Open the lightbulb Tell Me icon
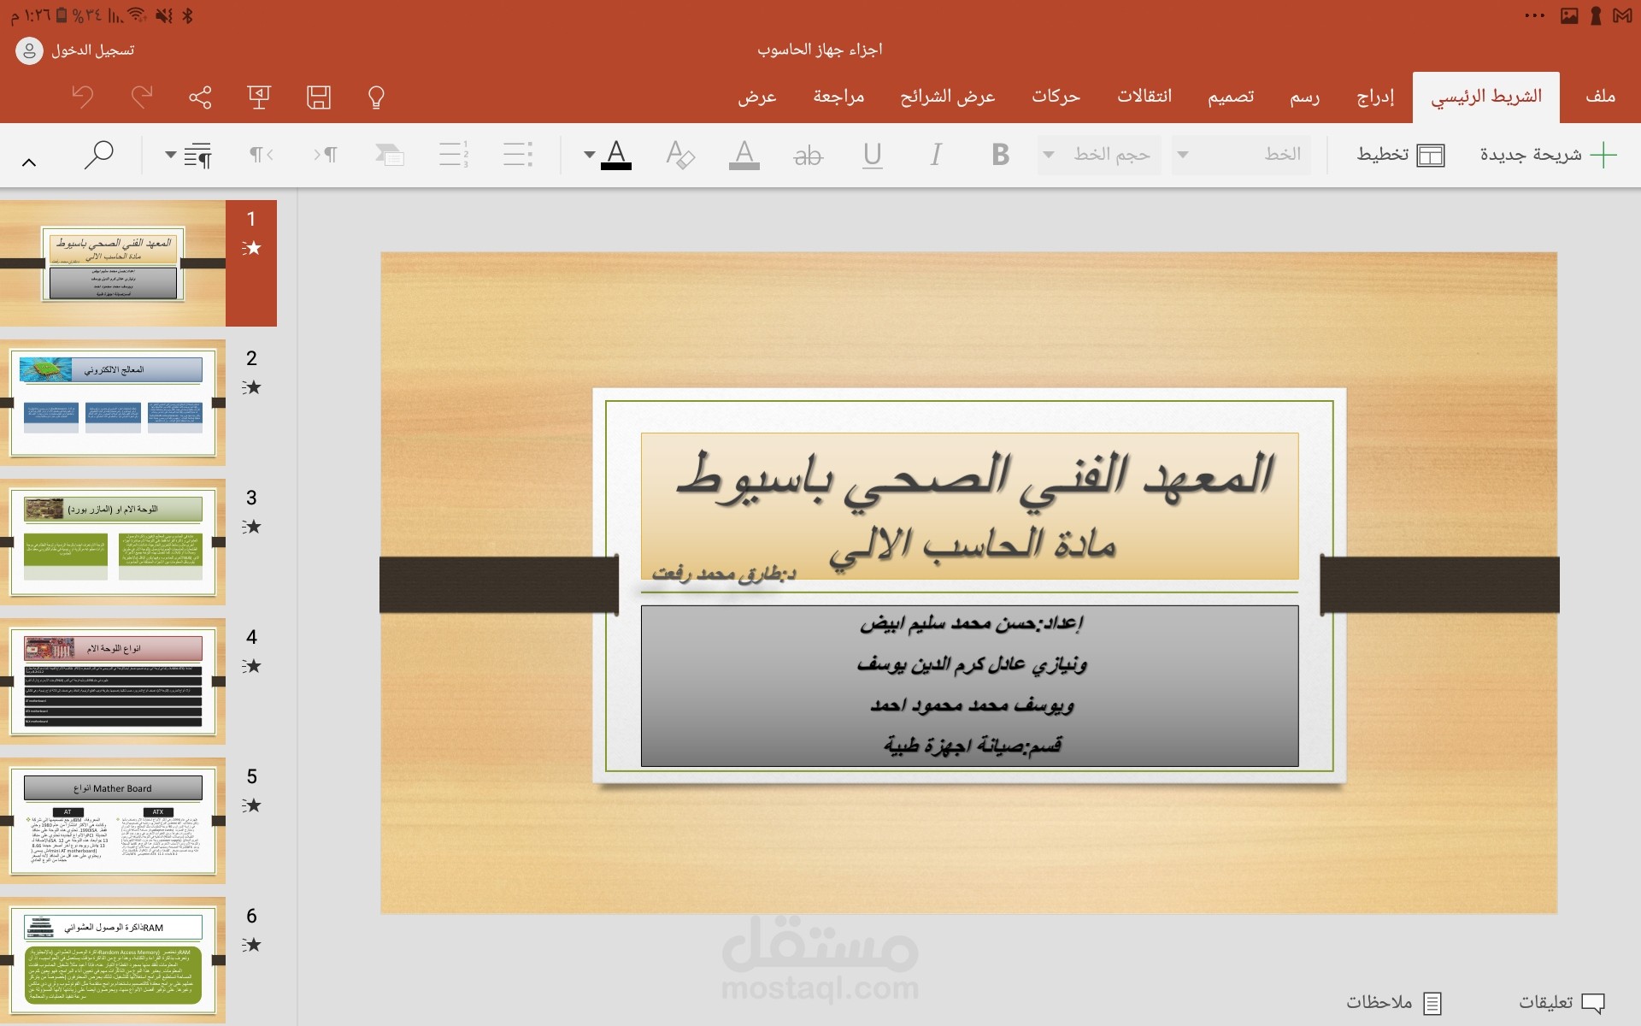 [x=376, y=97]
